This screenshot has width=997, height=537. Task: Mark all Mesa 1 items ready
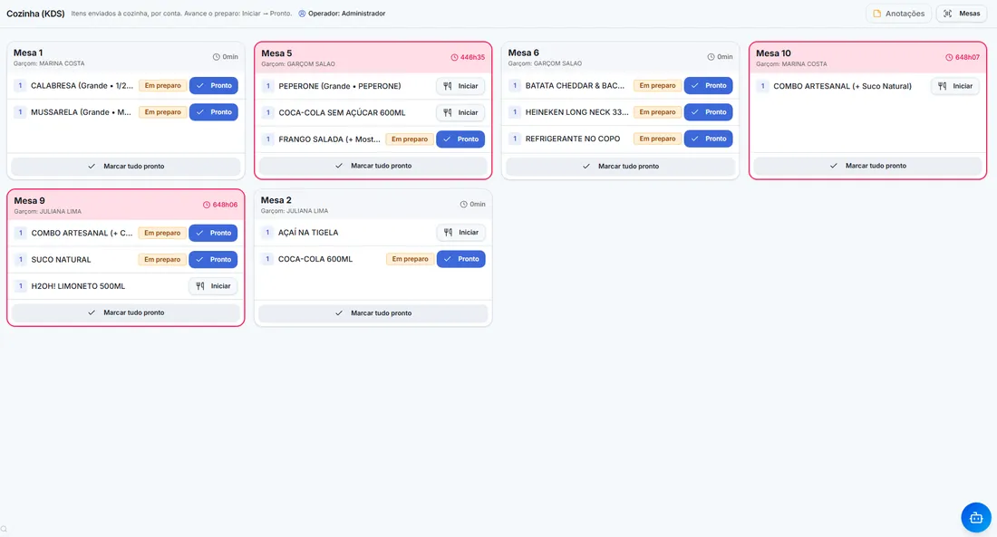click(126, 167)
